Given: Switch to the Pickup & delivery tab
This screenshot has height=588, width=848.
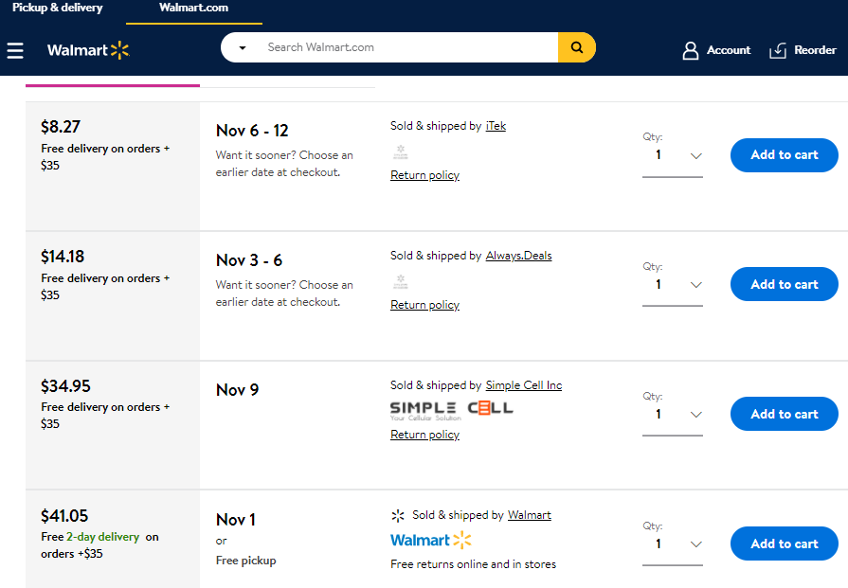Looking at the screenshot, I should coord(58,8).
